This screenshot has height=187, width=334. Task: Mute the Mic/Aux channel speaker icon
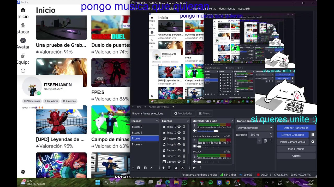[195, 162]
